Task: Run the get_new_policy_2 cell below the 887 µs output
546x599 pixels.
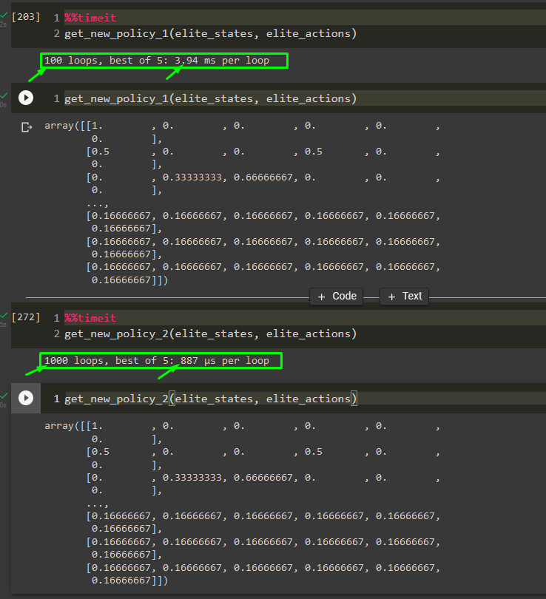Action: 26,398
